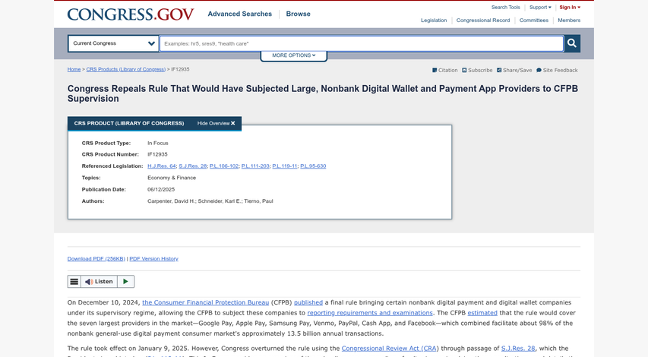This screenshot has width=648, height=357.
Task: Open Search Tools link
Action: pos(505,8)
